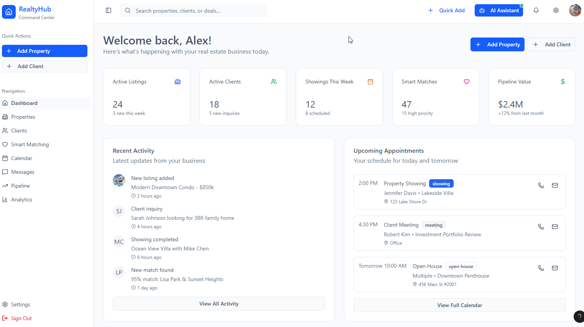Launch the AI Assistant
This screenshot has height=327, width=584.
498,10
